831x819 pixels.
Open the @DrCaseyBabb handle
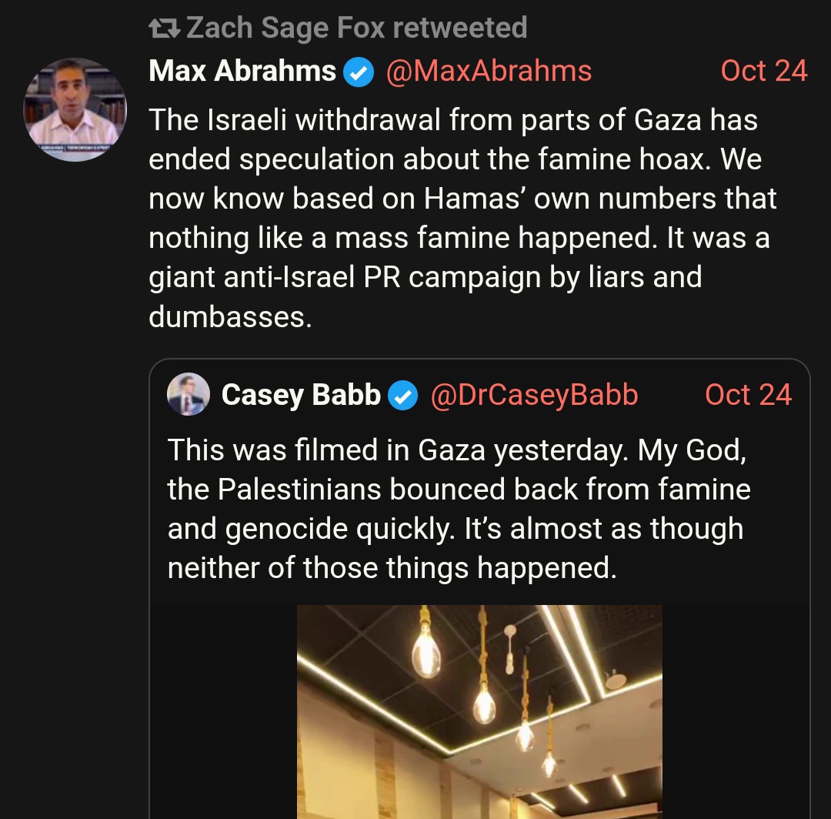tap(534, 396)
